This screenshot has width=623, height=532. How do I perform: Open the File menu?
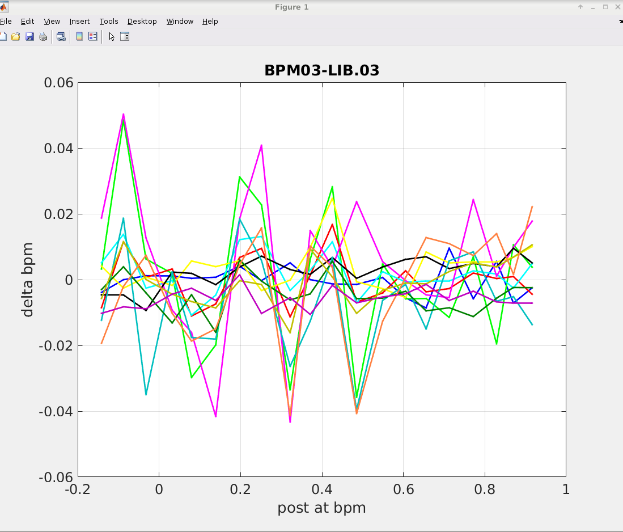pos(6,22)
